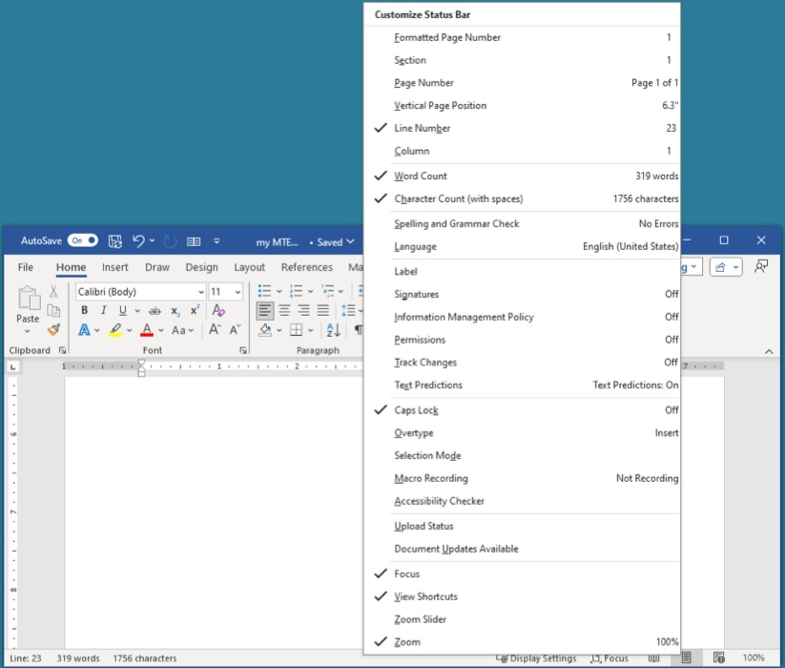Click the Undo button in Quick Access toolbar

pyautogui.click(x=139, y=241)
